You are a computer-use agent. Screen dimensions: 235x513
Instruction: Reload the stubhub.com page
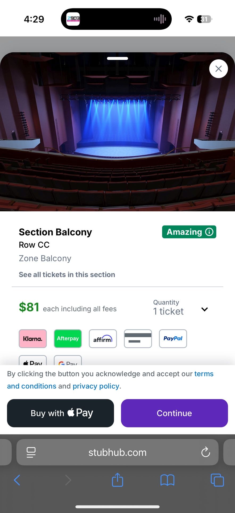coord(205,452)
